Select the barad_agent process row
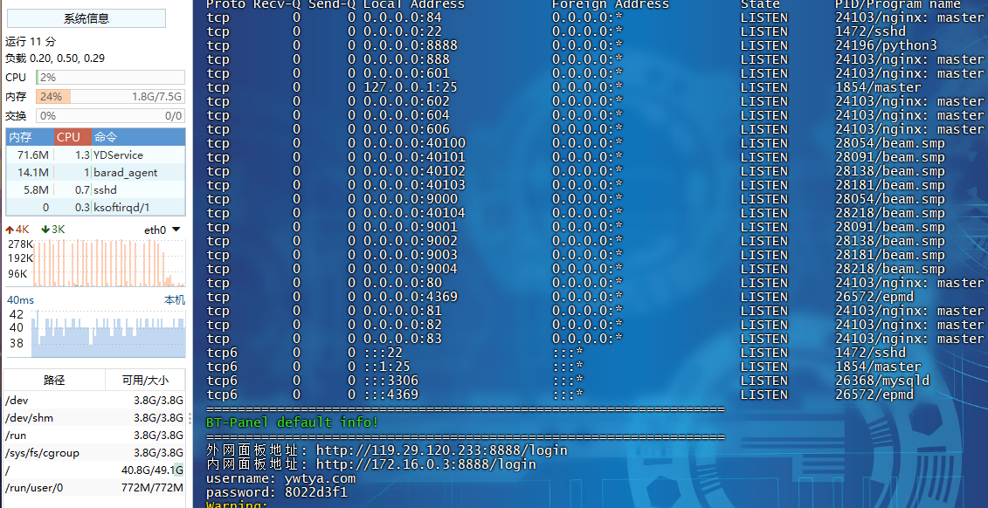This screenshot has width=988, height=508. click(x=96, y=173)
